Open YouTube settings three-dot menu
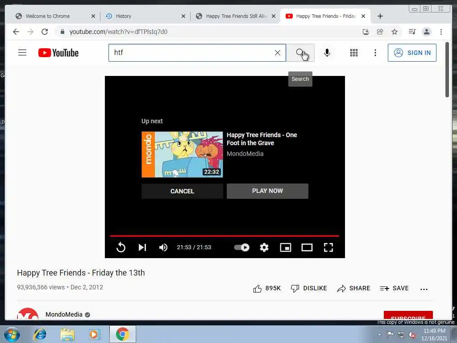 pos(375,53)
